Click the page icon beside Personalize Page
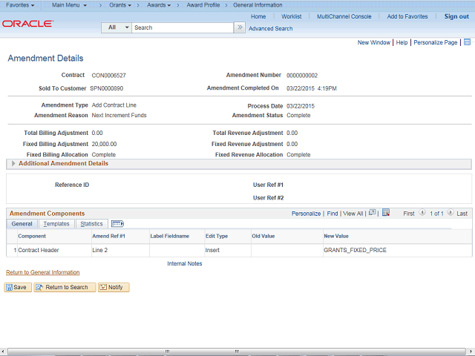 (466, 43)
